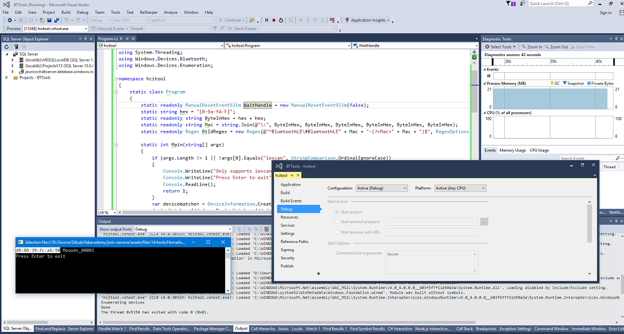Click Zoom Out in Diagnostic Tools
624x334 pixels.
(558, 47)
